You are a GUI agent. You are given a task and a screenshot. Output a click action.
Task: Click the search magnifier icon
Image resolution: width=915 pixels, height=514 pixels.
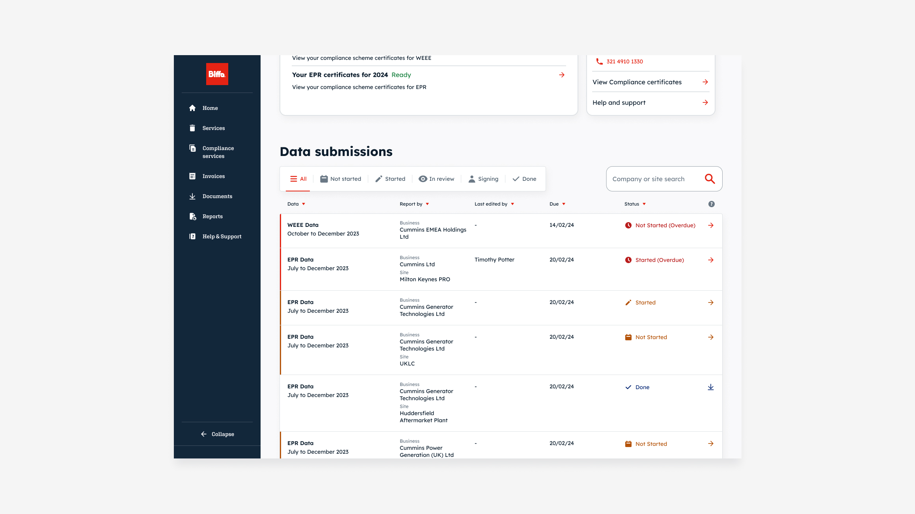[710, 178]
